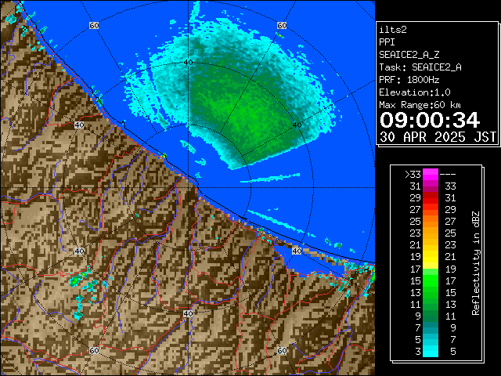Click the 09:00:34 timestamp
This screenshot has width=501, height=376.
coord(430,120)
